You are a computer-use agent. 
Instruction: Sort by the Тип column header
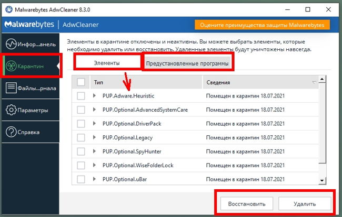146,82
